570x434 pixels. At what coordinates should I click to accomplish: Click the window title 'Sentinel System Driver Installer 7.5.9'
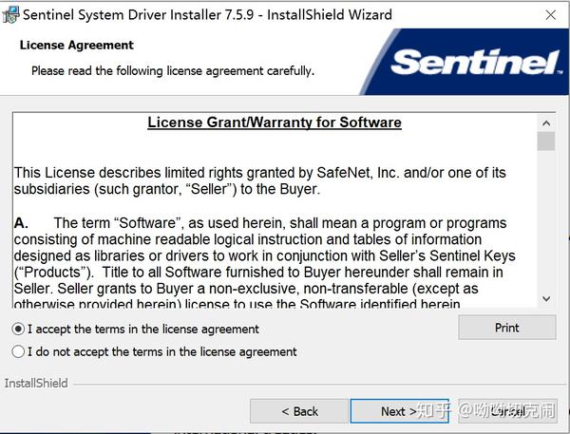[138, 15]
